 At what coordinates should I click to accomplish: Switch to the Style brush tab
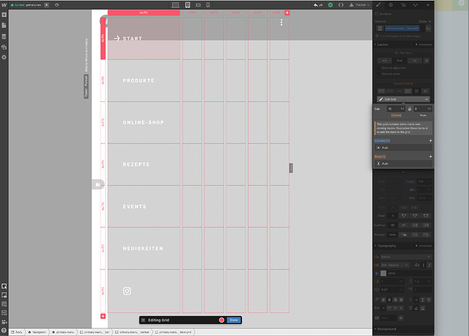click(379, 5)
